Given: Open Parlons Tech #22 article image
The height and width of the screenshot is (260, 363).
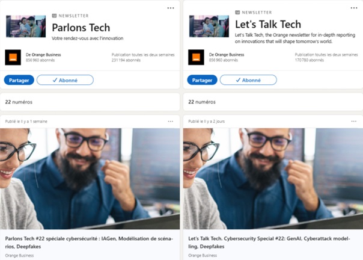Looking at the screenshot, I should (90, 179).
